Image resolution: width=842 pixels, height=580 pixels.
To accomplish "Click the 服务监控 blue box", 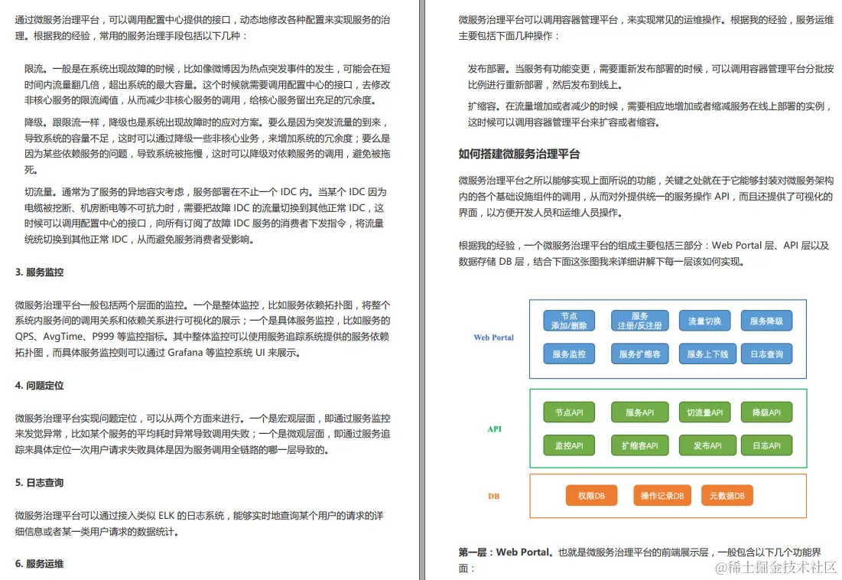I will click(569, 354).
